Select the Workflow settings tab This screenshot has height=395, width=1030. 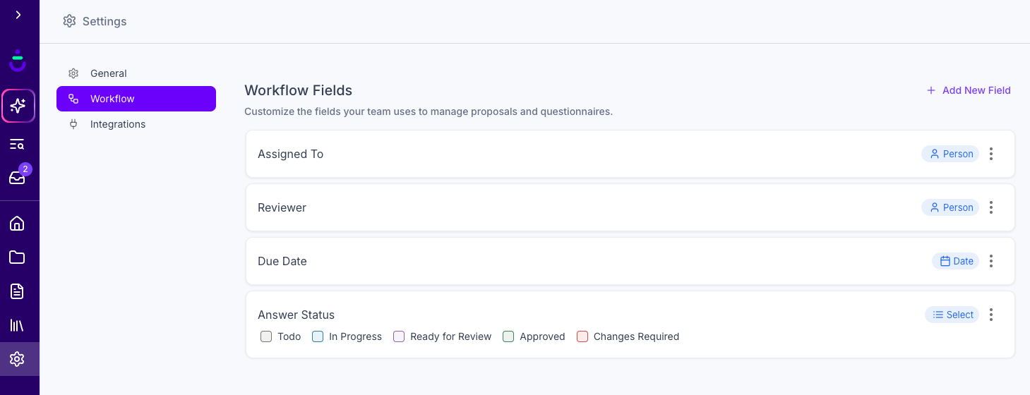click(136, 99)
